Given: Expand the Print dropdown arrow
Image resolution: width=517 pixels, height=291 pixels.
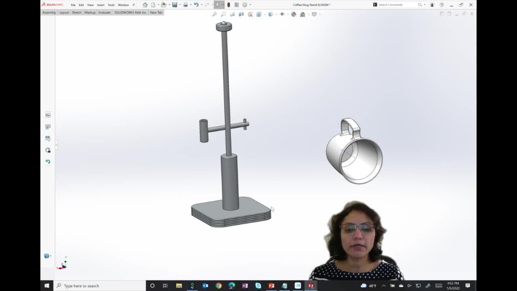Looking at the screenshot, I should [191, 5].
